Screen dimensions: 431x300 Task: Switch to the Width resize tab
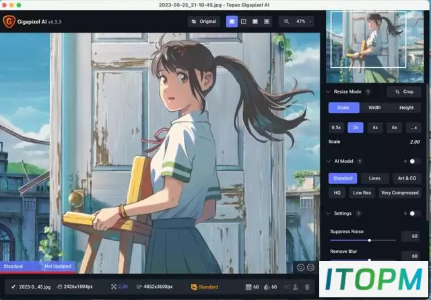(x=374, y=108)
